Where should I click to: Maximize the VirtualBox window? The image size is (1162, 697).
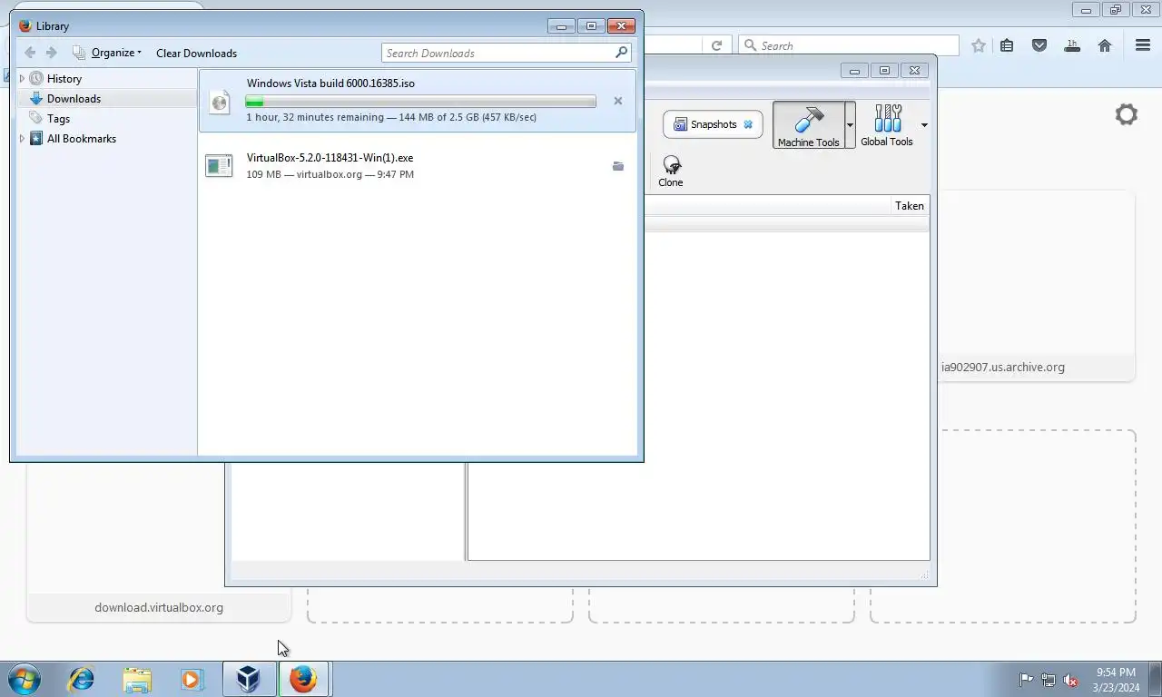tap(884, 71)
